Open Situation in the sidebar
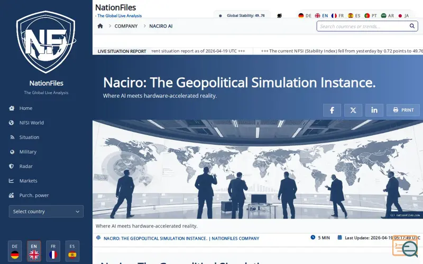Image resolution: width=423 pixels, height=264 pixels. [x=29, y=137]
